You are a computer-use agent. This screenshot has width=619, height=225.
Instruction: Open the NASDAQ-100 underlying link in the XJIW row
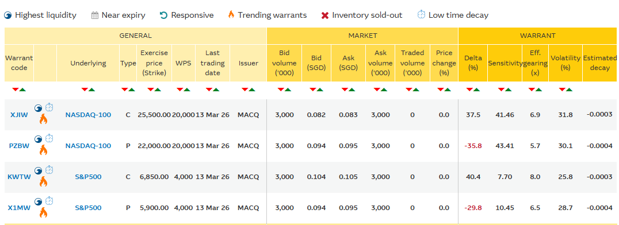point(88,115)
